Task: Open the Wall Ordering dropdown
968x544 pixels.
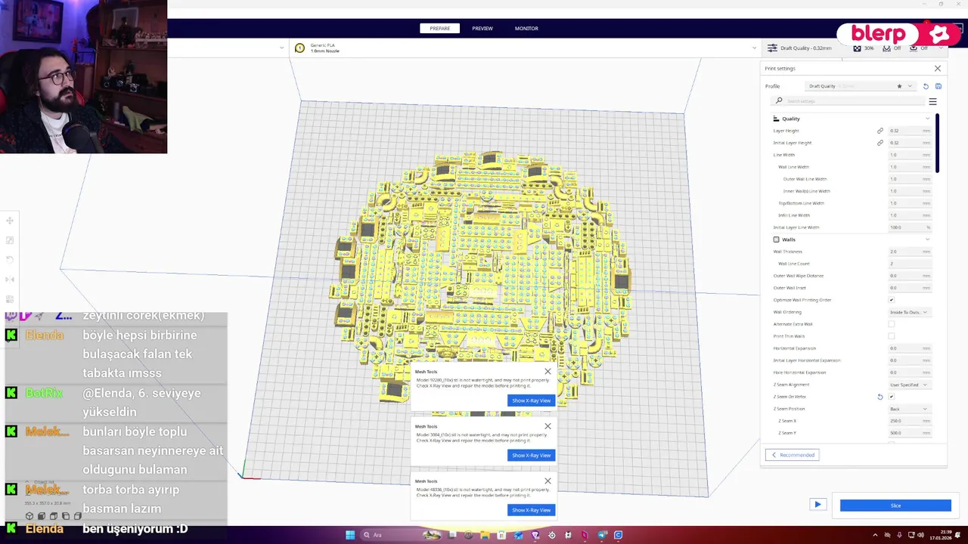Action: click(909, 312)
